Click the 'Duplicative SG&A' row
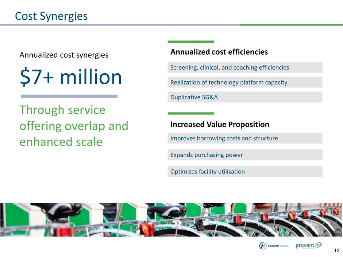 [x=245, y=97]
